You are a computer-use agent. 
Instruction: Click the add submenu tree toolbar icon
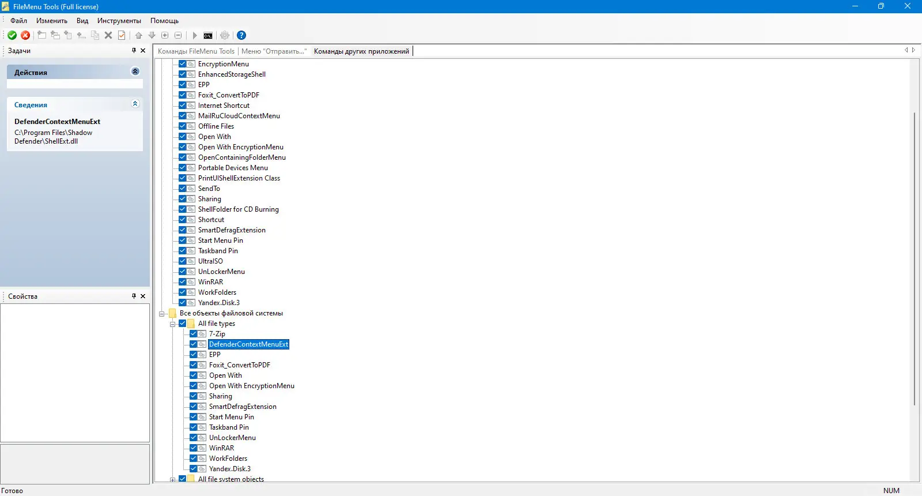[68, 35]
